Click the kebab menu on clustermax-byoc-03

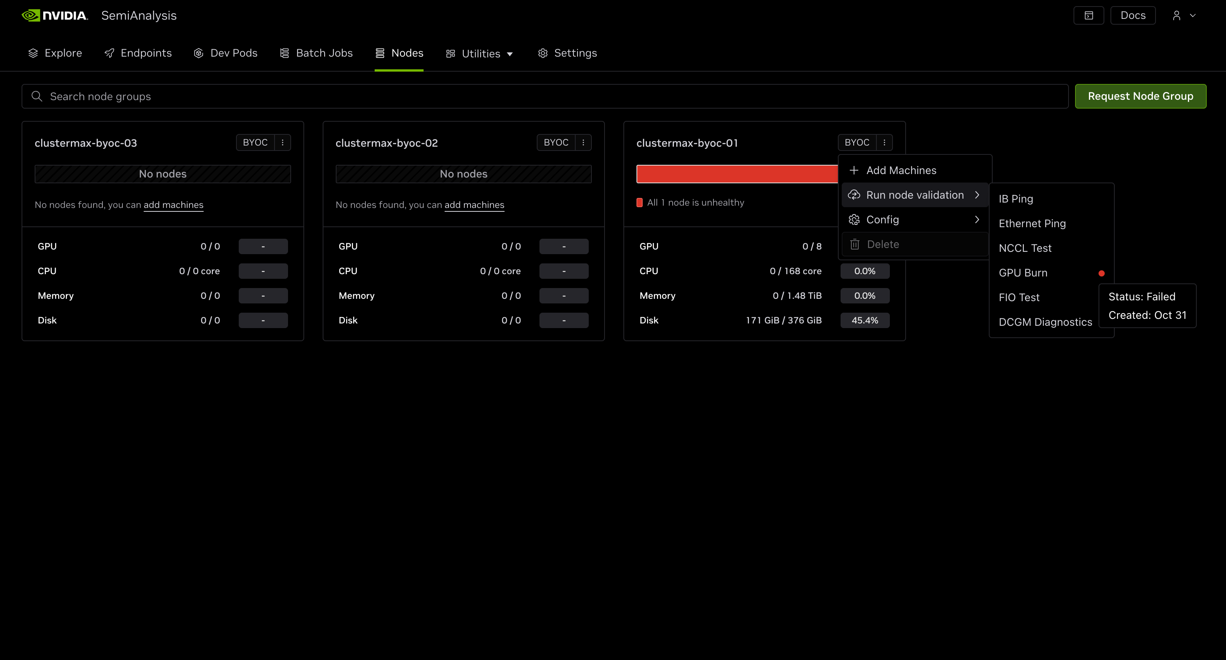[x=282, y=142]
